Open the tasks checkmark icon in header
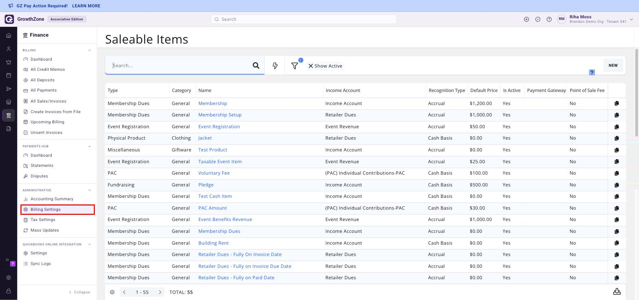The image size is (639, 300). pos(538,19)
